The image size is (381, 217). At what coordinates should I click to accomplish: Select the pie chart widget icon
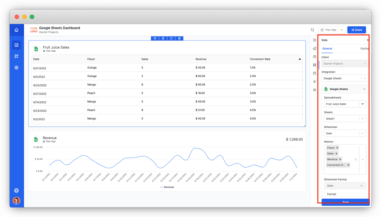[x=314, y=57]
